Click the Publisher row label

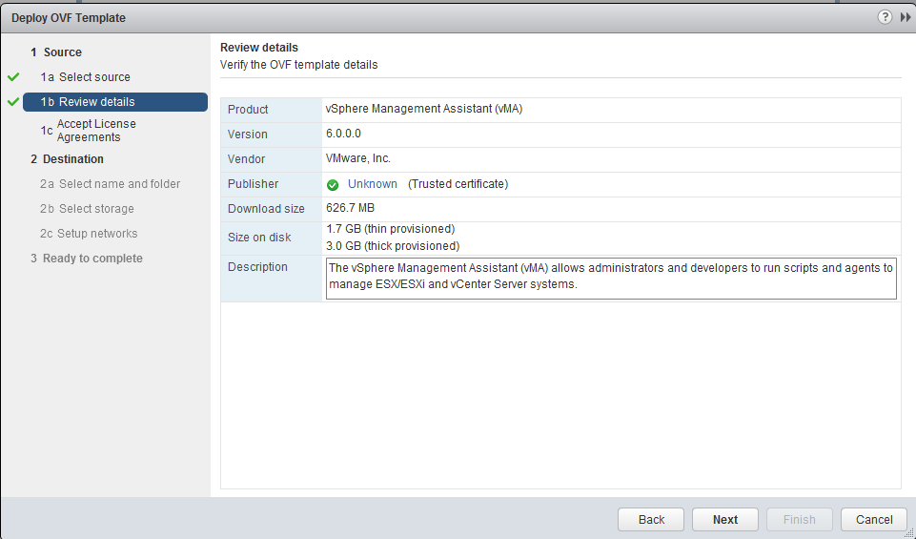click(253, 183)
